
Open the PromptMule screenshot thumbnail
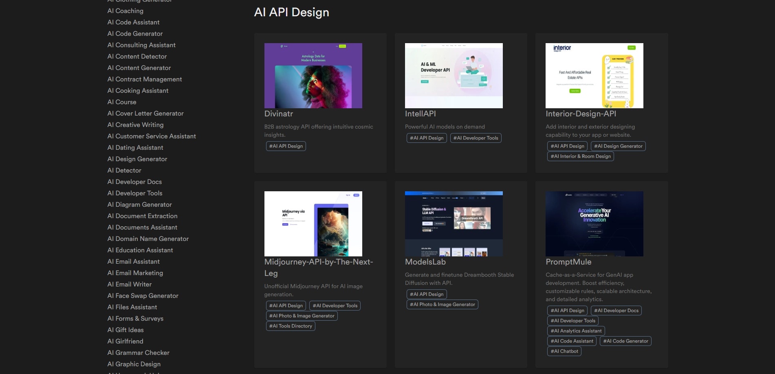[x=594, y=224]
